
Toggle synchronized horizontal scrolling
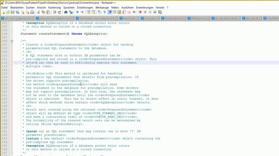click(93, 12)
